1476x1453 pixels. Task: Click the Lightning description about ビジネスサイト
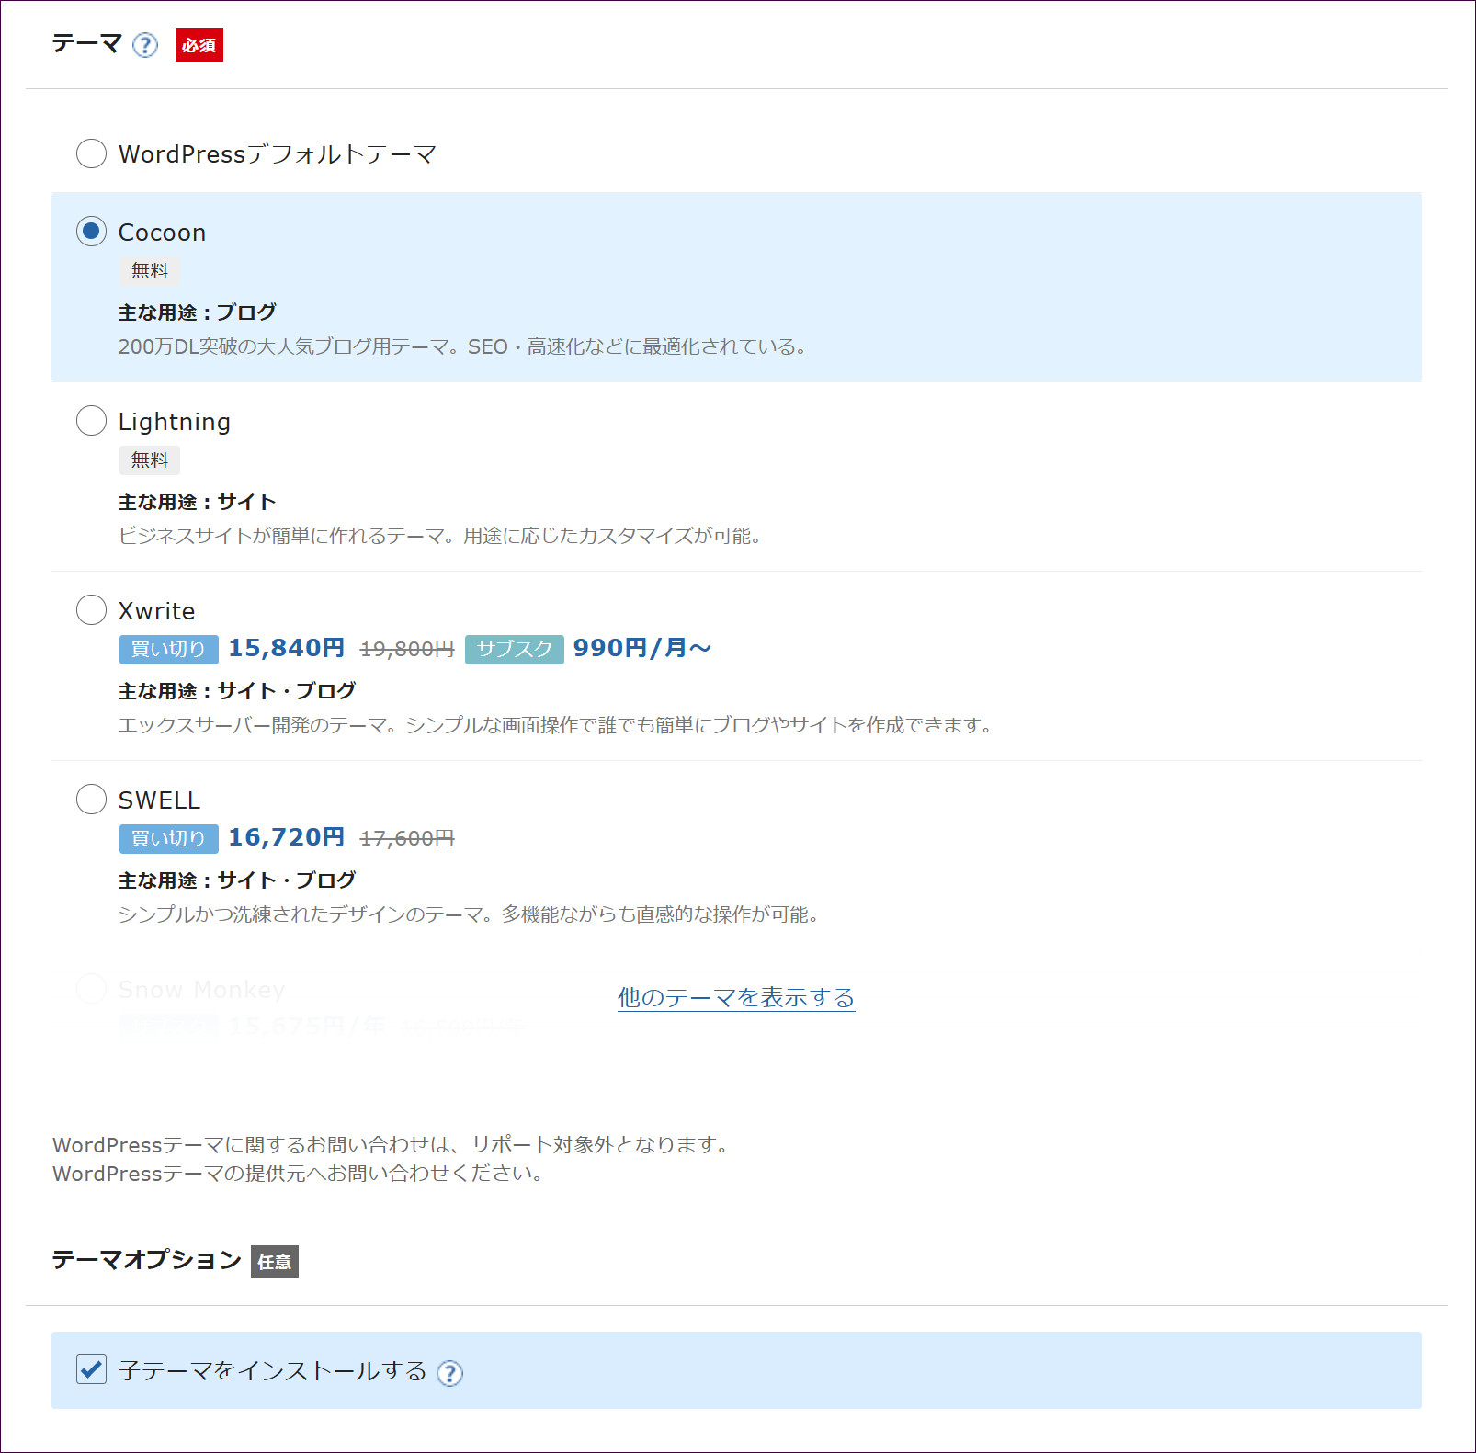[441, 536]
